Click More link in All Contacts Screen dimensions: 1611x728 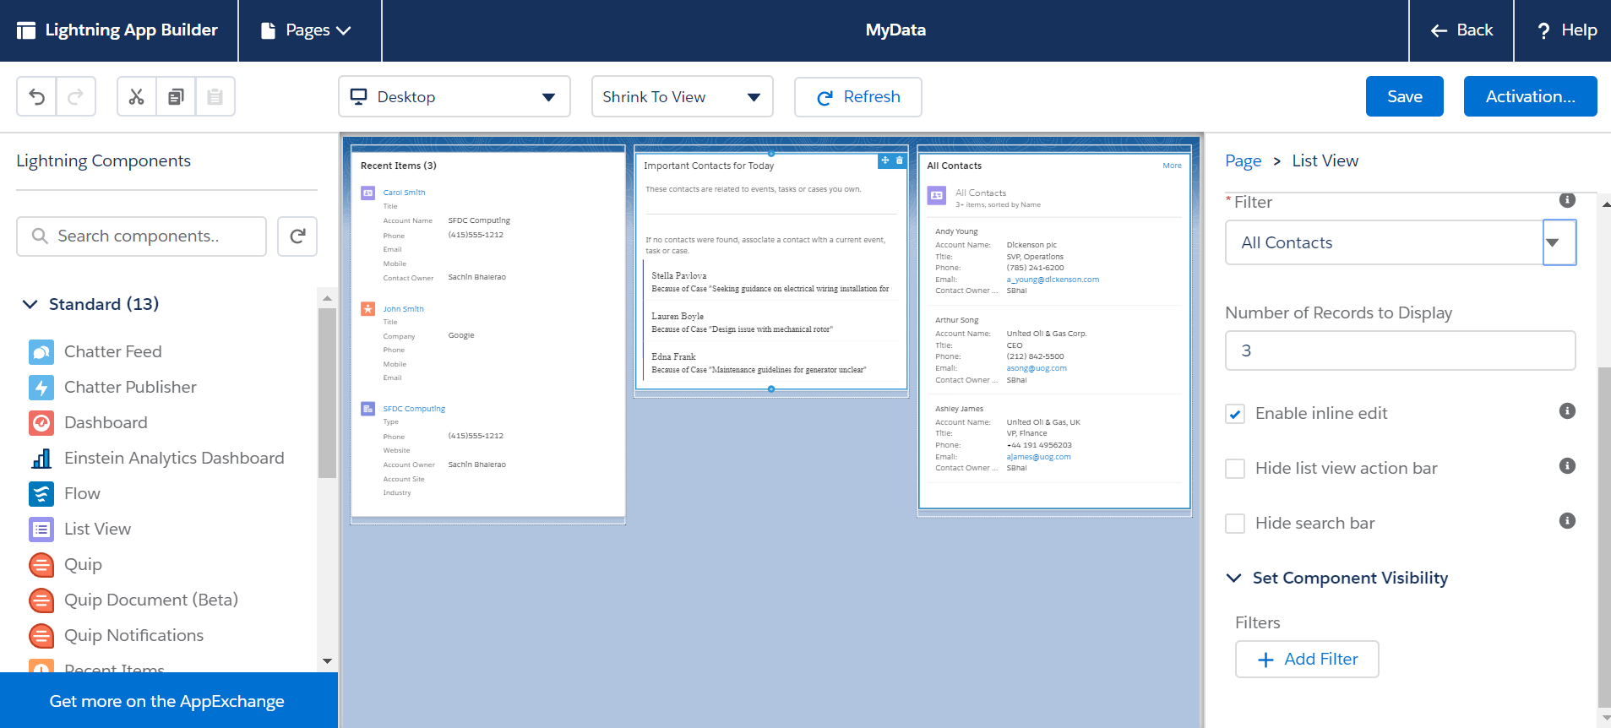(x=1172, y=166)
